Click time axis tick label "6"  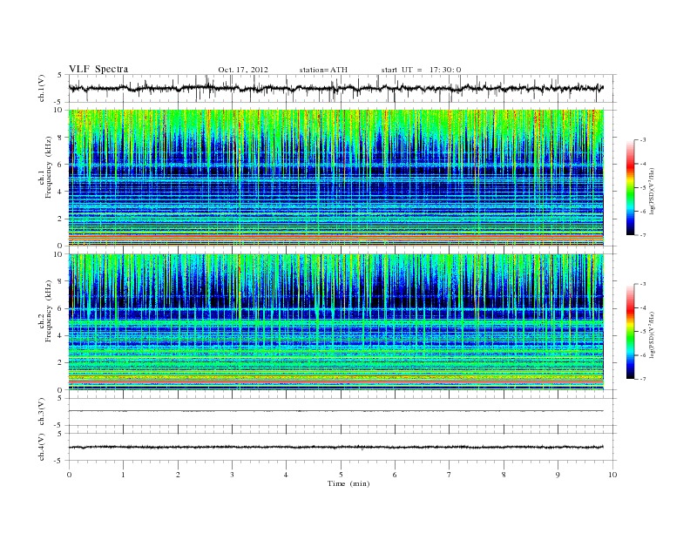pos(395,475)
